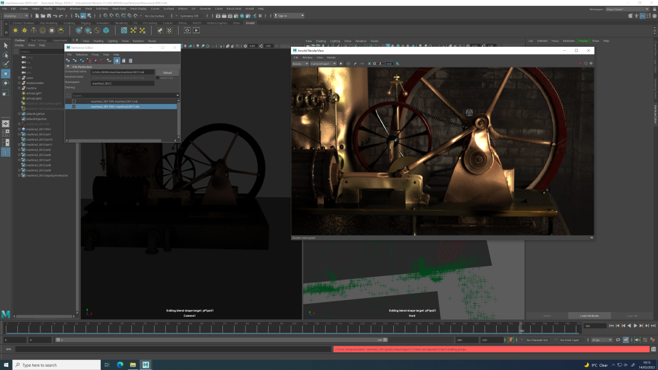
Task: Expand the shadowmattes node in the Outliner
Action: (x=19, y=83)
